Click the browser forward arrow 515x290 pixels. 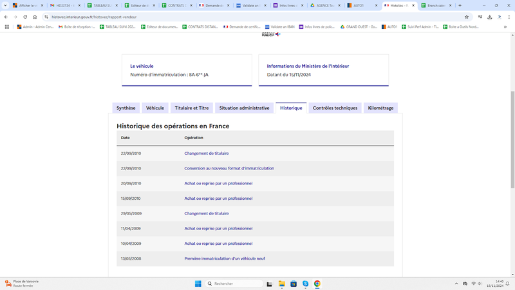[15, 17]
